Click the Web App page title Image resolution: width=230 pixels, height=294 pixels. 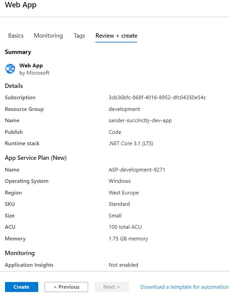20,5
